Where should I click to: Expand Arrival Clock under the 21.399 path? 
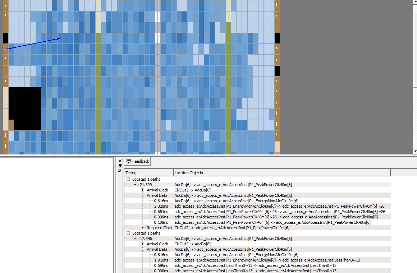143,190
